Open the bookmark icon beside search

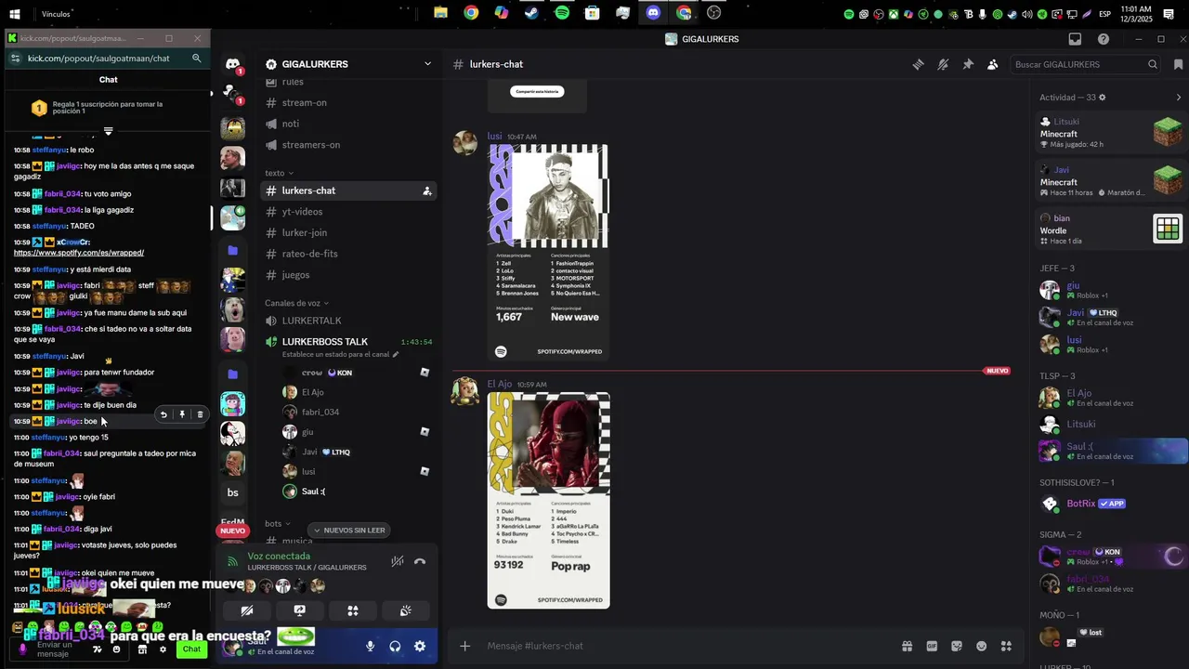point(1178,64)
